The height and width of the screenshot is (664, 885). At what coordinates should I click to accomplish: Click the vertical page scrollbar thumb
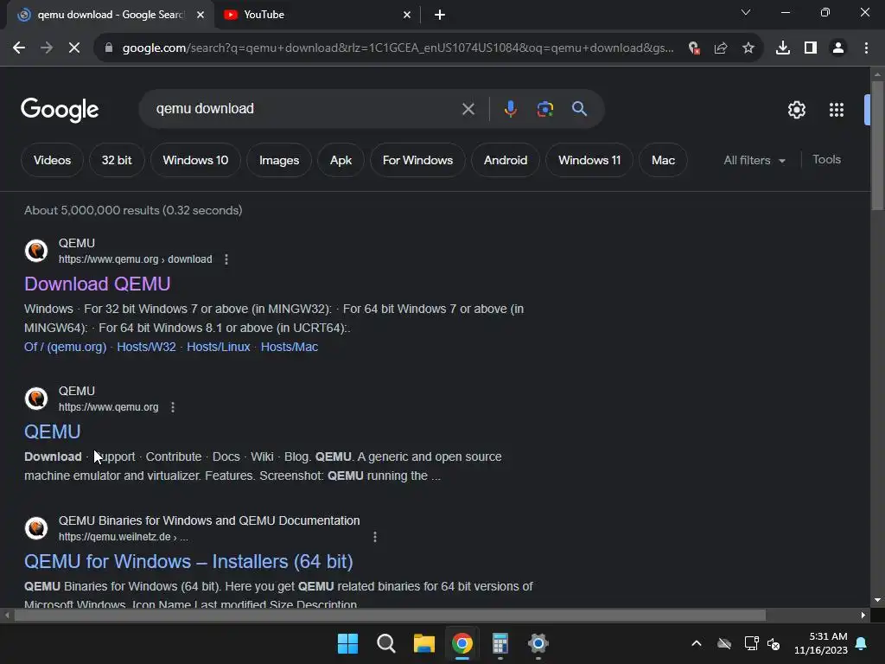pos(877,145)
